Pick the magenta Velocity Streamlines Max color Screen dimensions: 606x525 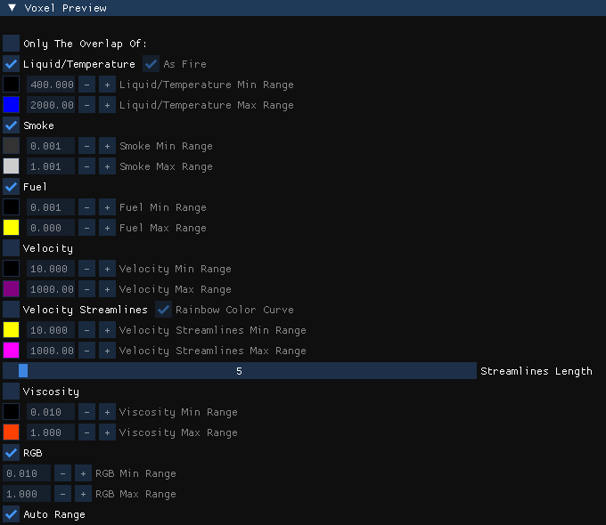pyautogui.click(x=12, y=350)
